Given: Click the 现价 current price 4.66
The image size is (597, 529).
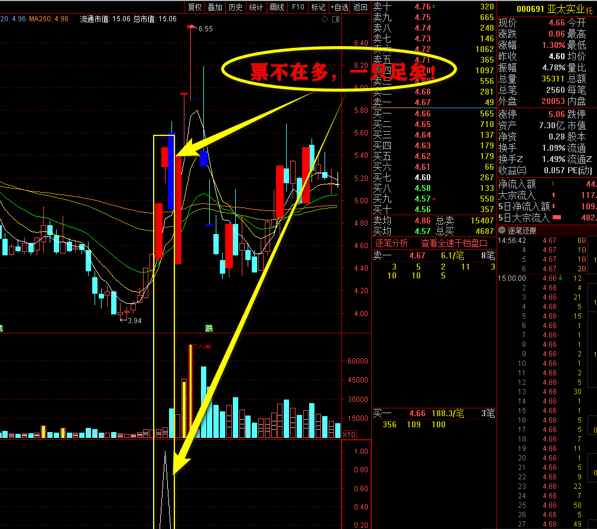Looking at the screenshot, I should (557, 22).
